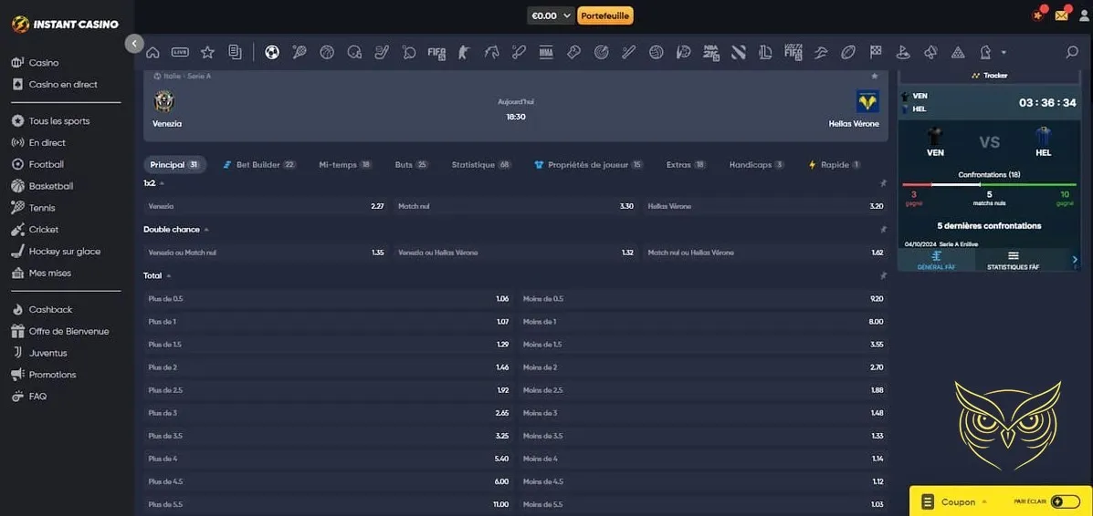
Task: Open the user profile icon
Action: point(1084,15)
